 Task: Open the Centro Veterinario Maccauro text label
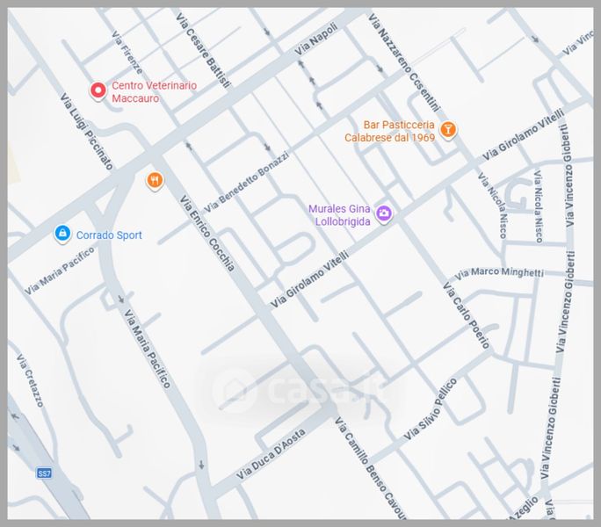tap(154, 92)
